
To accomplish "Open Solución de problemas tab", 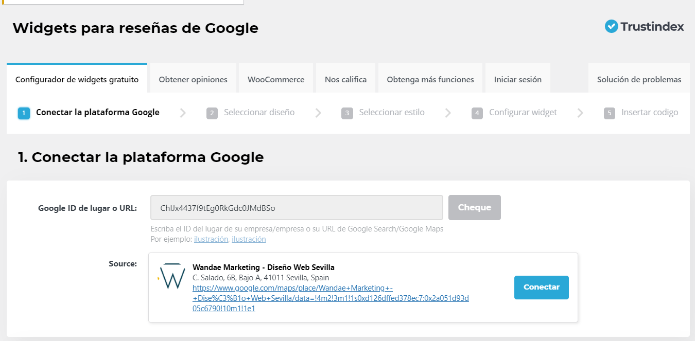I will (639, 79).
